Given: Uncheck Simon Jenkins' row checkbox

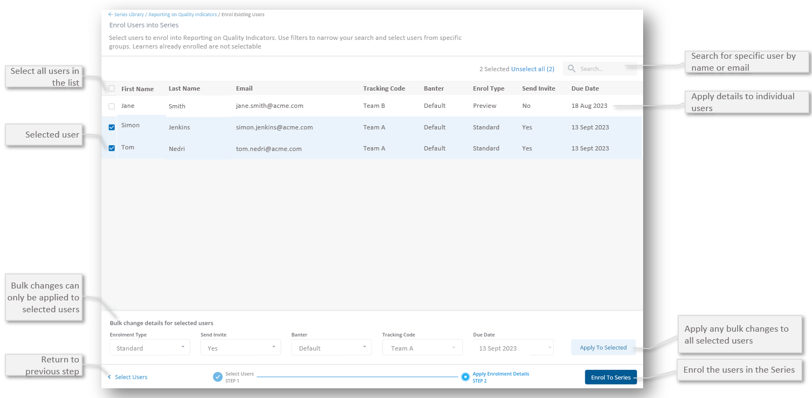Looking at the screenshot, I should pyautogui.click(x=112, y=127).
